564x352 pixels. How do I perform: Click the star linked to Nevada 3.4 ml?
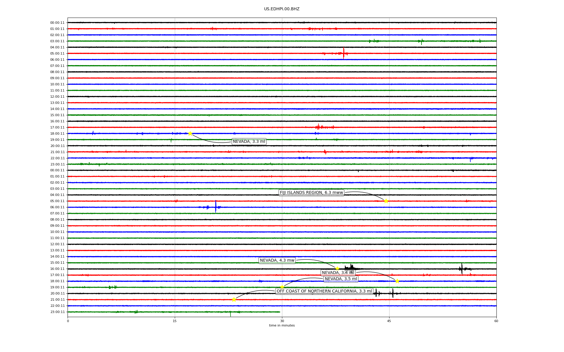point(397,281)
